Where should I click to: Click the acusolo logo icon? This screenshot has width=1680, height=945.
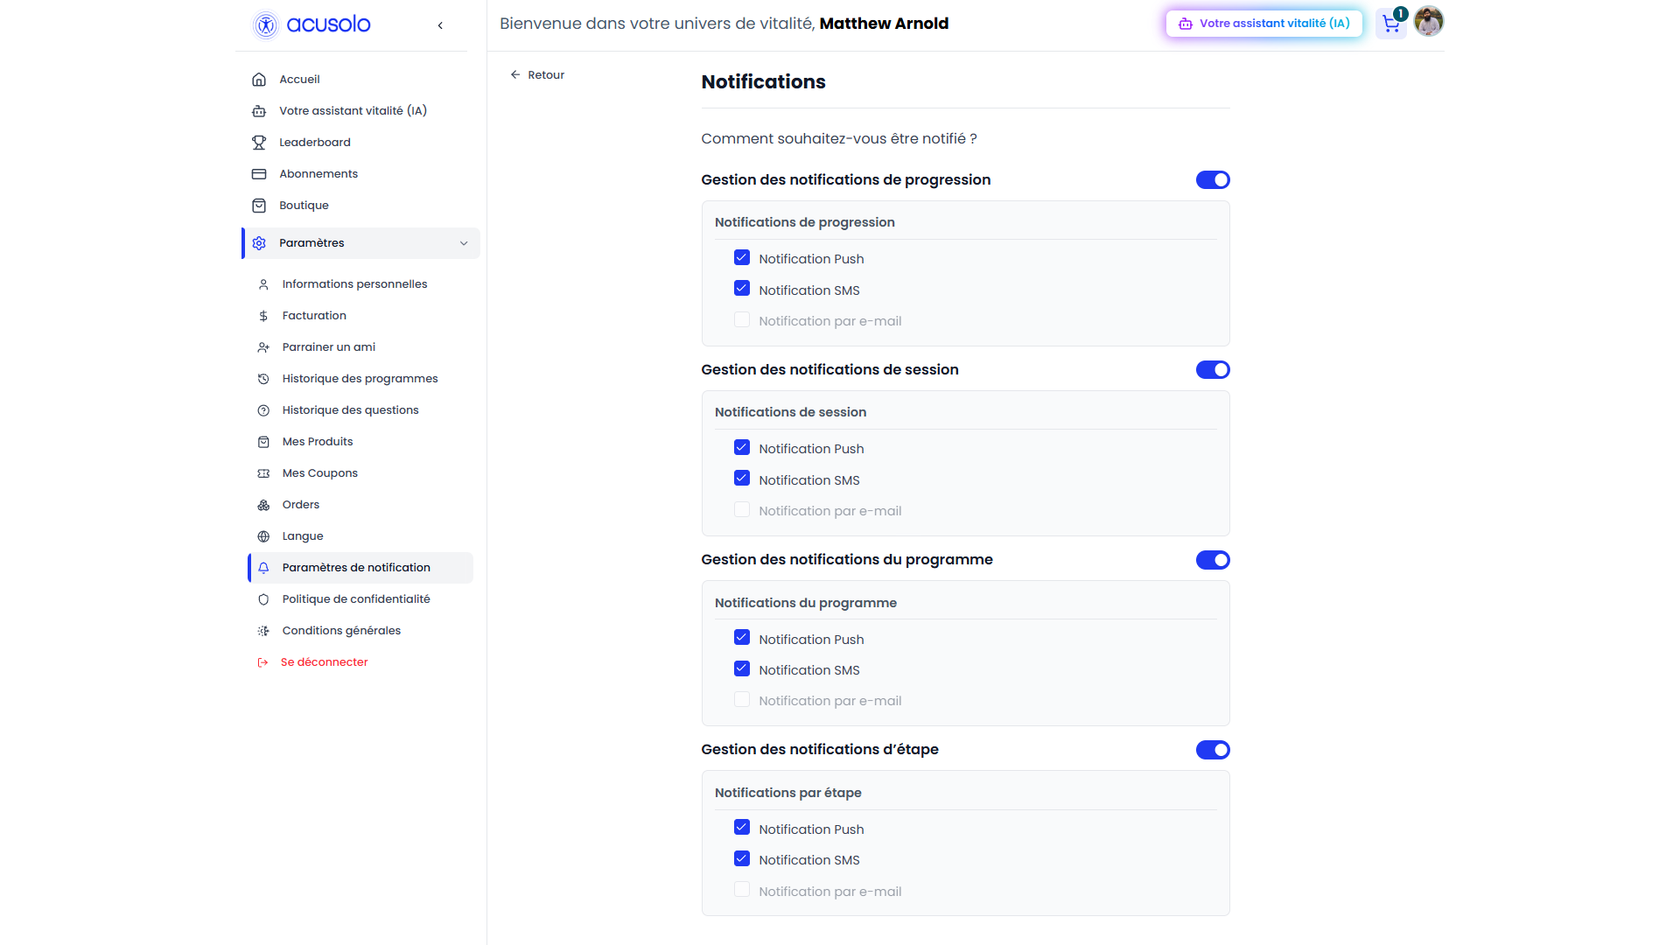click(x=265, y=24)
